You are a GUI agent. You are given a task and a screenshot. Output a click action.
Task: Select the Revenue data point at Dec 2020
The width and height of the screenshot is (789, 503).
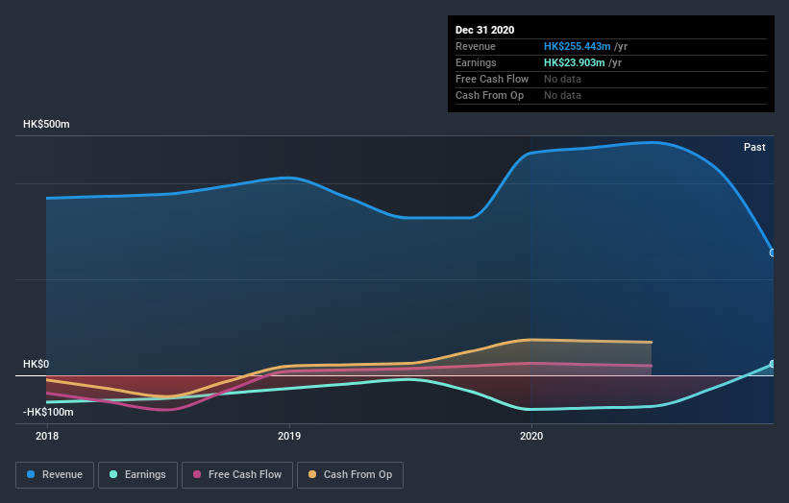point(773,252)
